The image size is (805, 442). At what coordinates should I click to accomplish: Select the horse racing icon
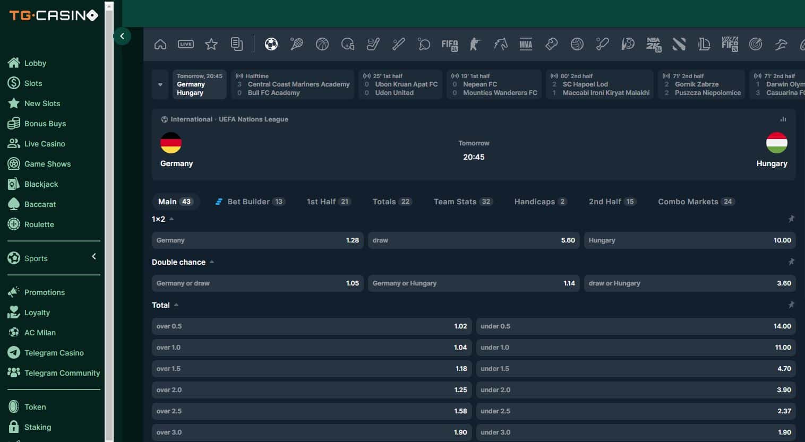click(x=501, y=45)
